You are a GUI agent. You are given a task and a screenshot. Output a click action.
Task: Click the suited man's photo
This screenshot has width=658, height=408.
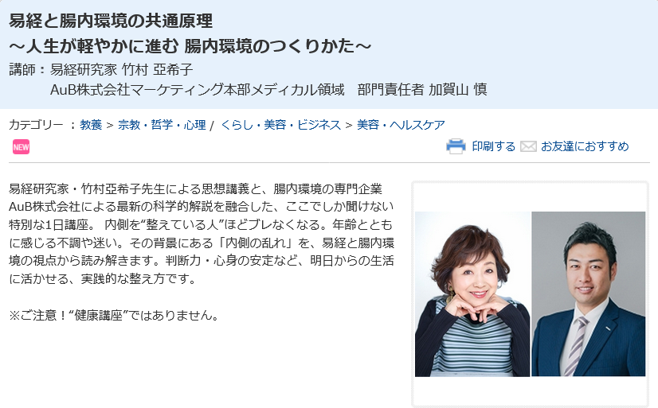pyautogui.click(x=589, y=294)
